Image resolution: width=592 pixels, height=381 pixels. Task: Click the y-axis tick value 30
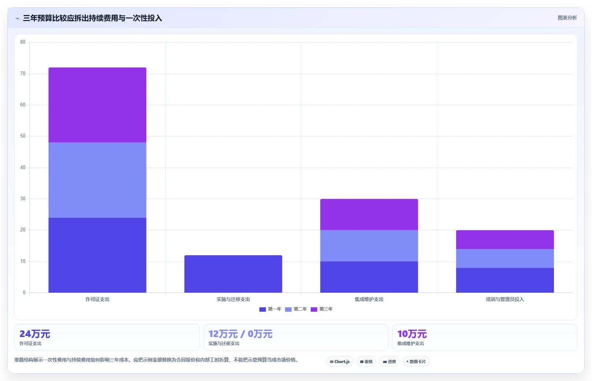point(23,199)
